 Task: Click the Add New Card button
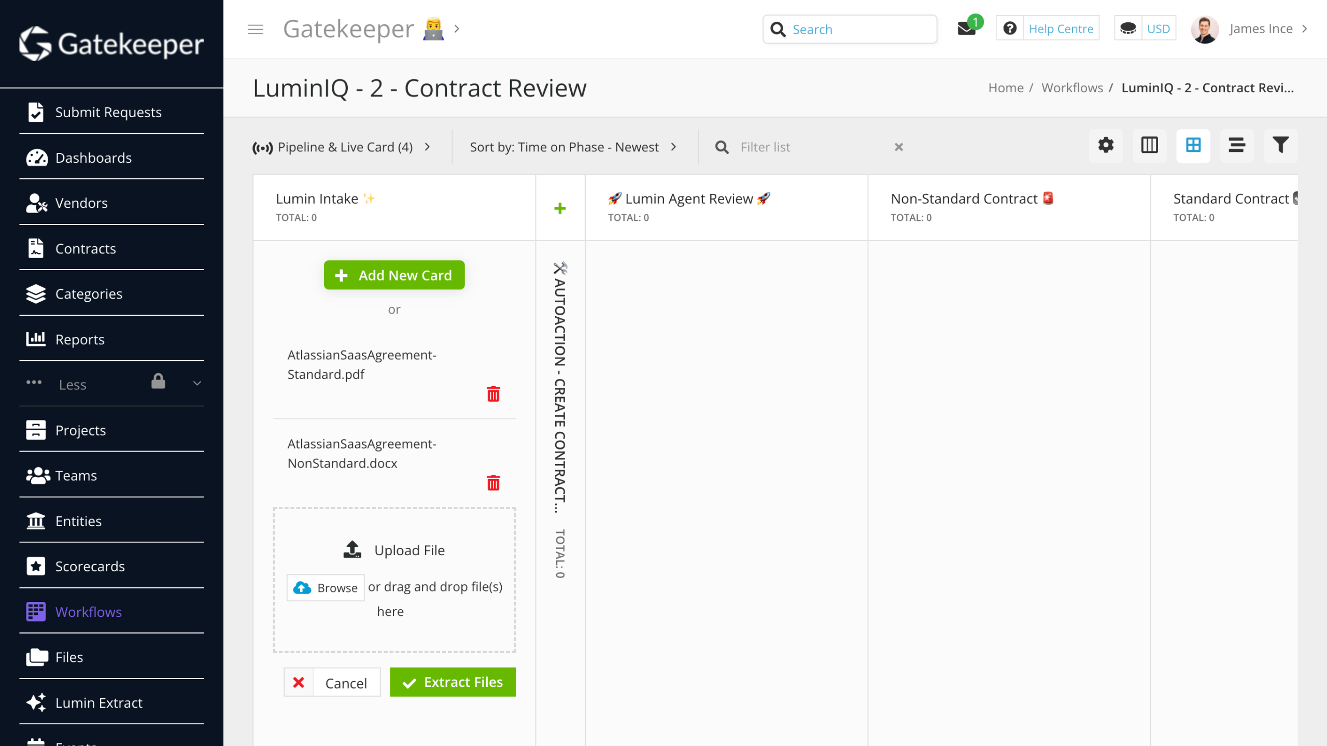394,275
